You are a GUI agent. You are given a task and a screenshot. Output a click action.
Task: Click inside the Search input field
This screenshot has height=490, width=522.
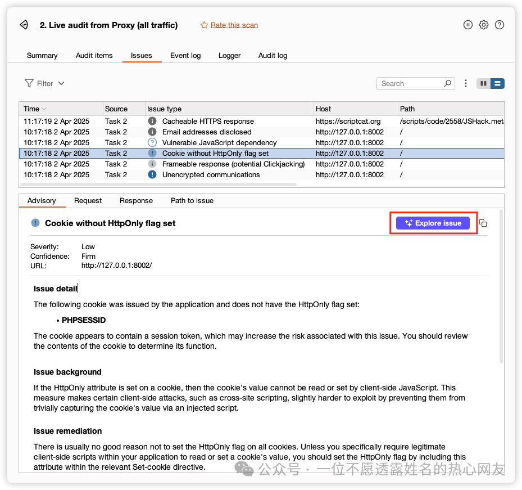(410, 83)
